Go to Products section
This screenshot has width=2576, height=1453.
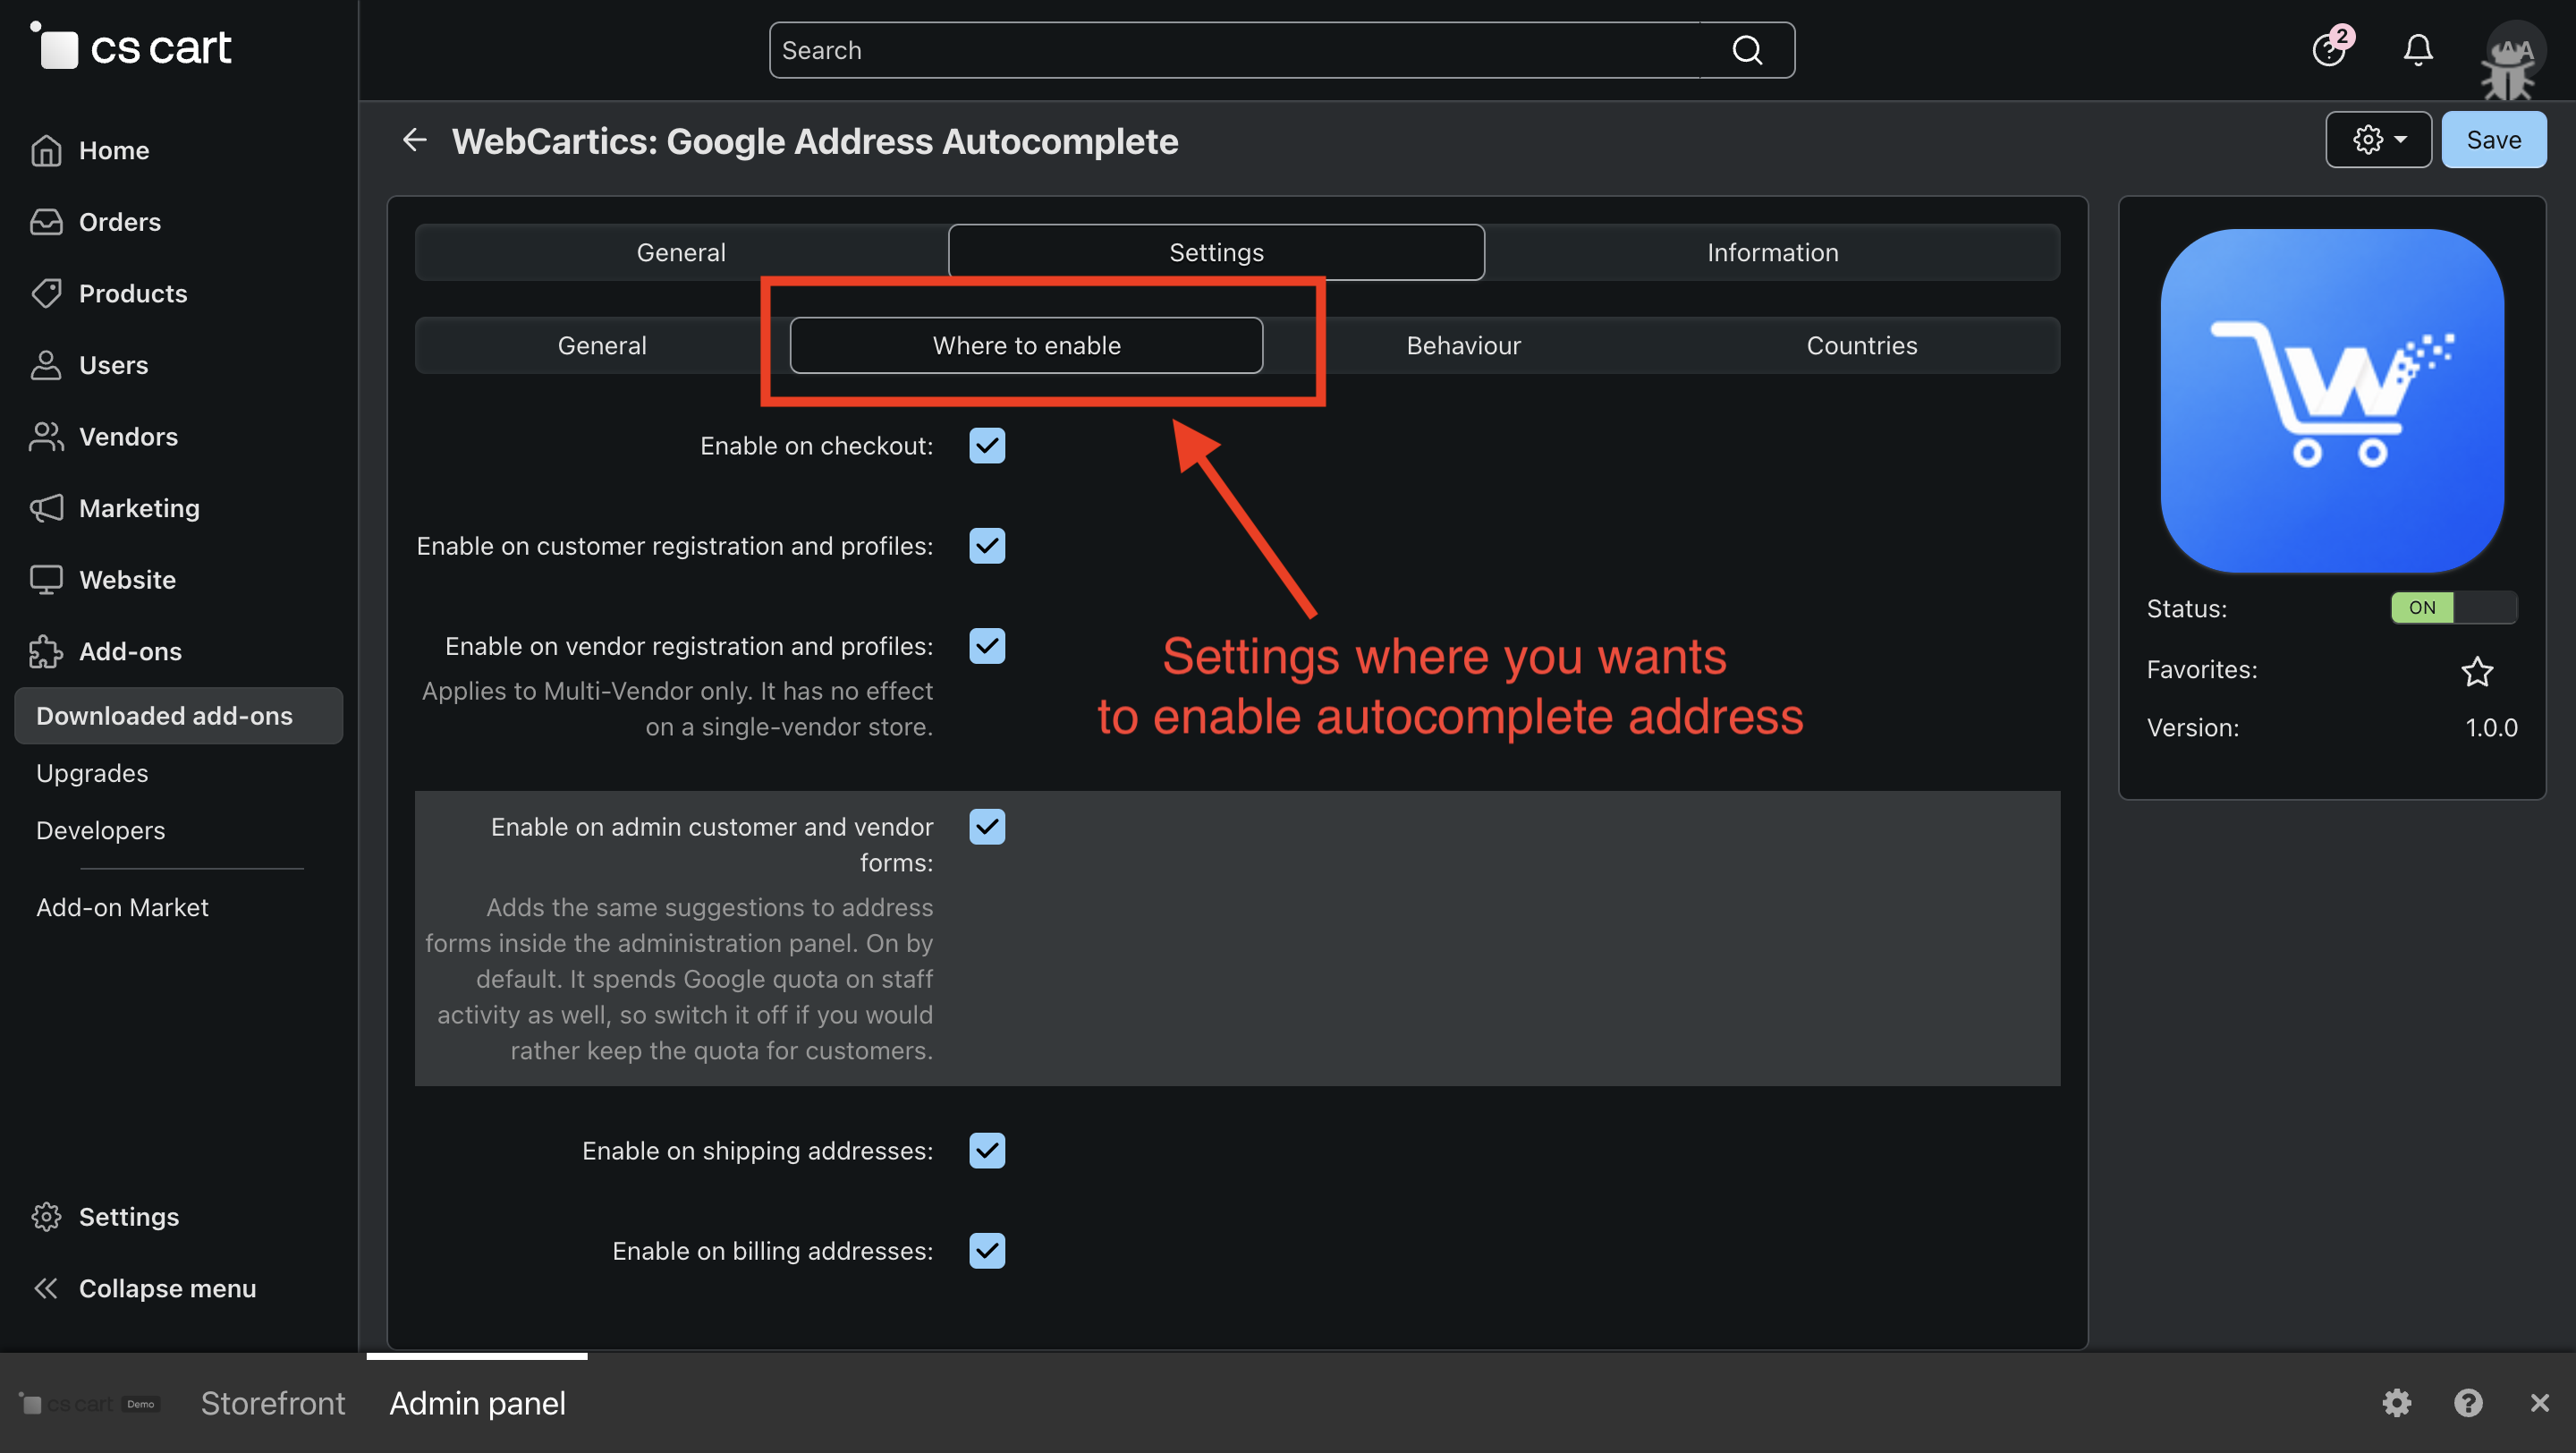pos(132,293)
